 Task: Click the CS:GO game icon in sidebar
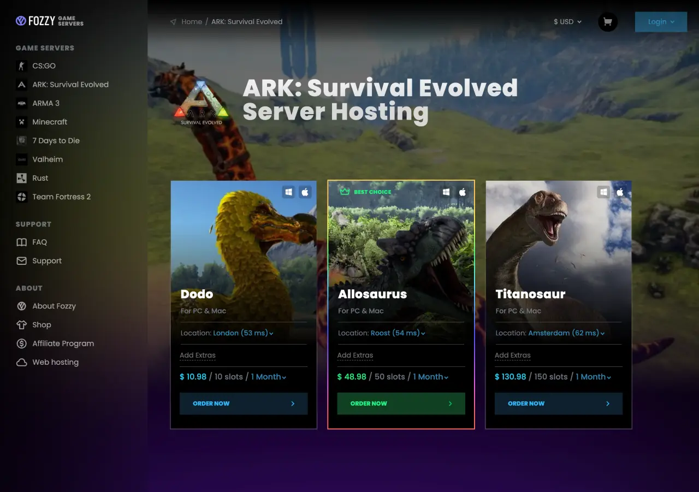coord(21,66)
